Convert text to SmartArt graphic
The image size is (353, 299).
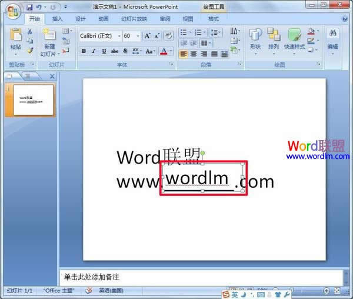(235, 50)
